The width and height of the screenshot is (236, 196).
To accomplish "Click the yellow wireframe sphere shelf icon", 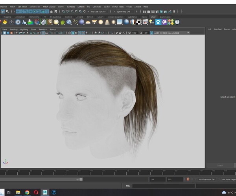I will tap(56, 22).
